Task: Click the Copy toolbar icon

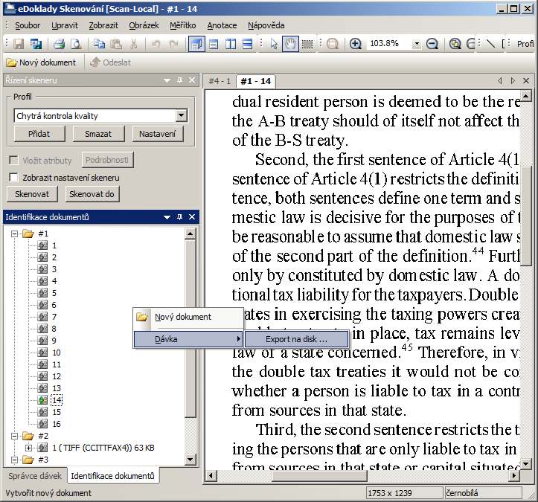Action: [100, 44]
